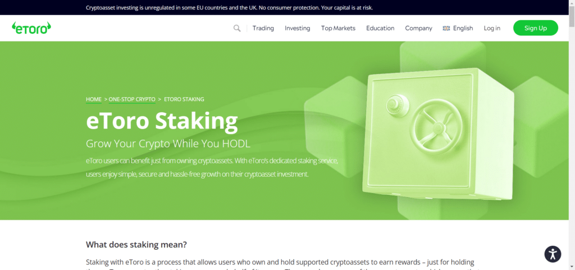
Task: Open the Company menu
Action: click(418, 28)
